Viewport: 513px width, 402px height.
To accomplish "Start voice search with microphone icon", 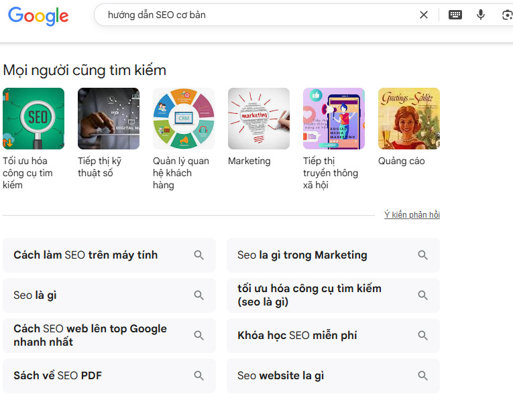I will point(481,15).
